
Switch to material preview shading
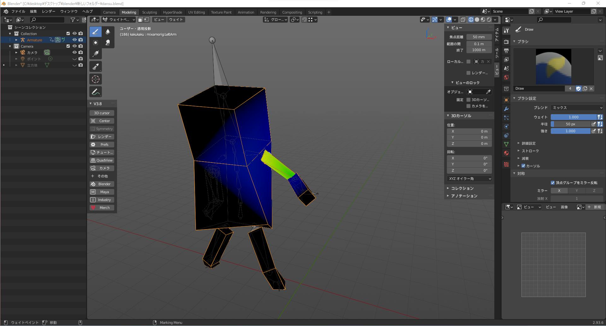point(483,20)
